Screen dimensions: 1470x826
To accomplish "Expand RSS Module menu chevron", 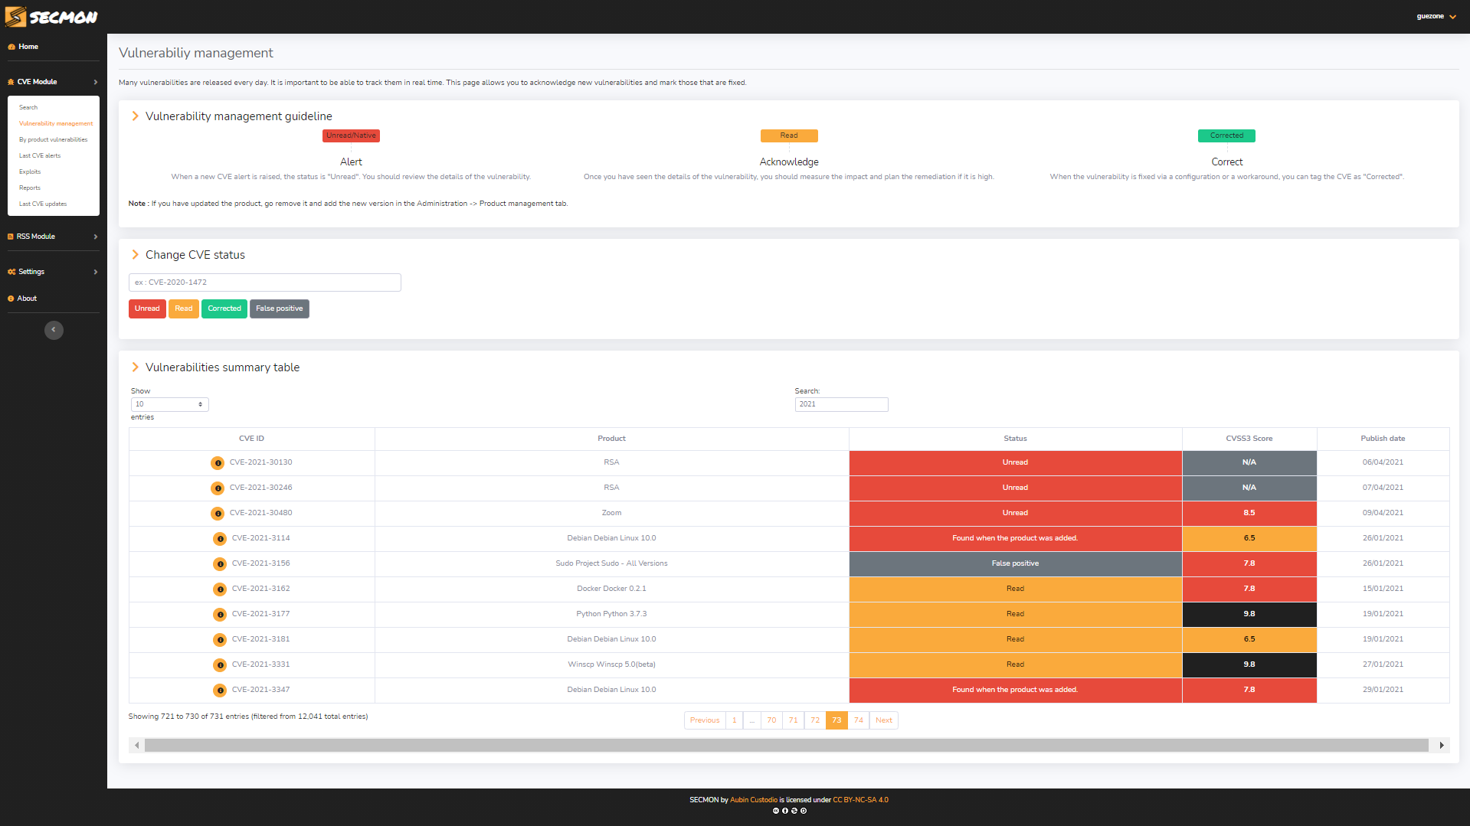I will [96, 237].
